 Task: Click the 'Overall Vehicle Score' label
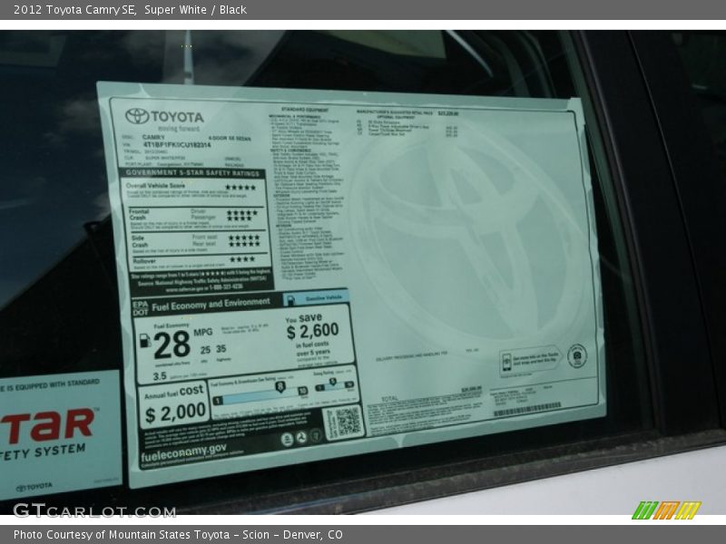(155, 186)
